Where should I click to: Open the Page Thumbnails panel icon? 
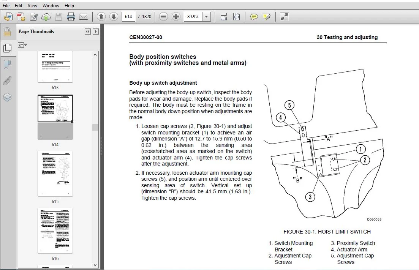[7, 48]
